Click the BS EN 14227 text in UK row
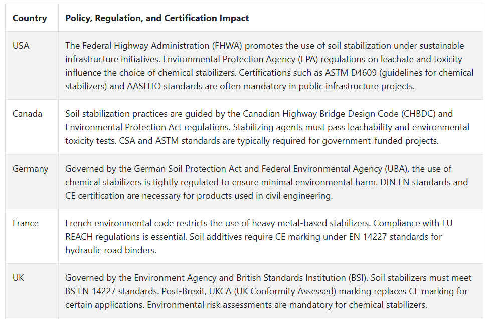This screenshot has width=489, height=319. (x=90, y=291)
